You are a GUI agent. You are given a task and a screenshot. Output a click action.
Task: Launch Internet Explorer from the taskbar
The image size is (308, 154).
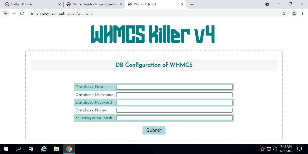(x=44, y=149)
